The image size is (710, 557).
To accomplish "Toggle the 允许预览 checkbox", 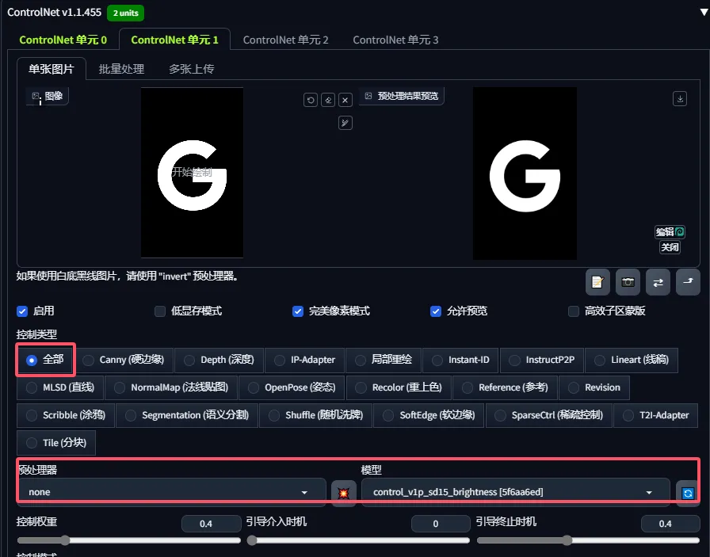I will click(x=436, y=311).
